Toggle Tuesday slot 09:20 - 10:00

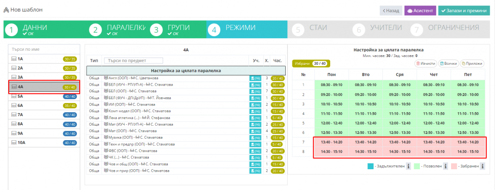coord(365,94)
